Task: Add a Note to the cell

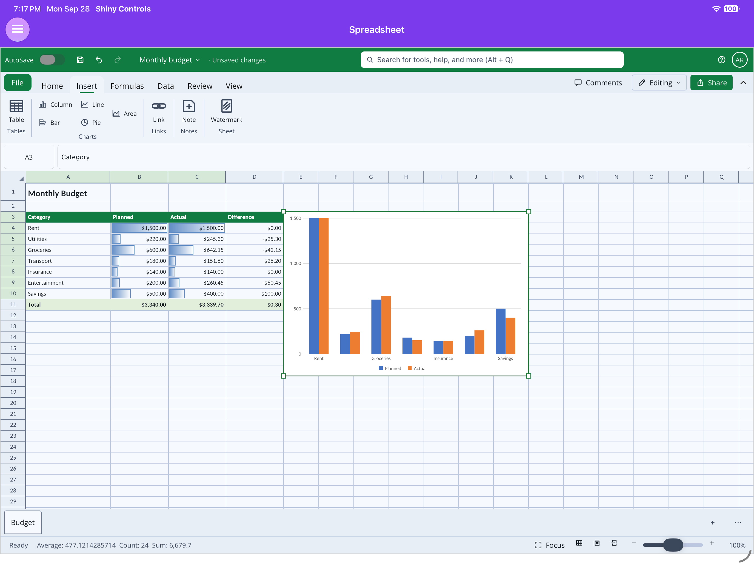Action: click(x=189, y=111)
